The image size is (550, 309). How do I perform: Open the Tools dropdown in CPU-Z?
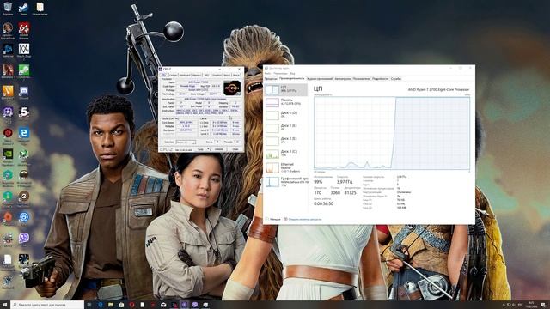pos(203,149)
